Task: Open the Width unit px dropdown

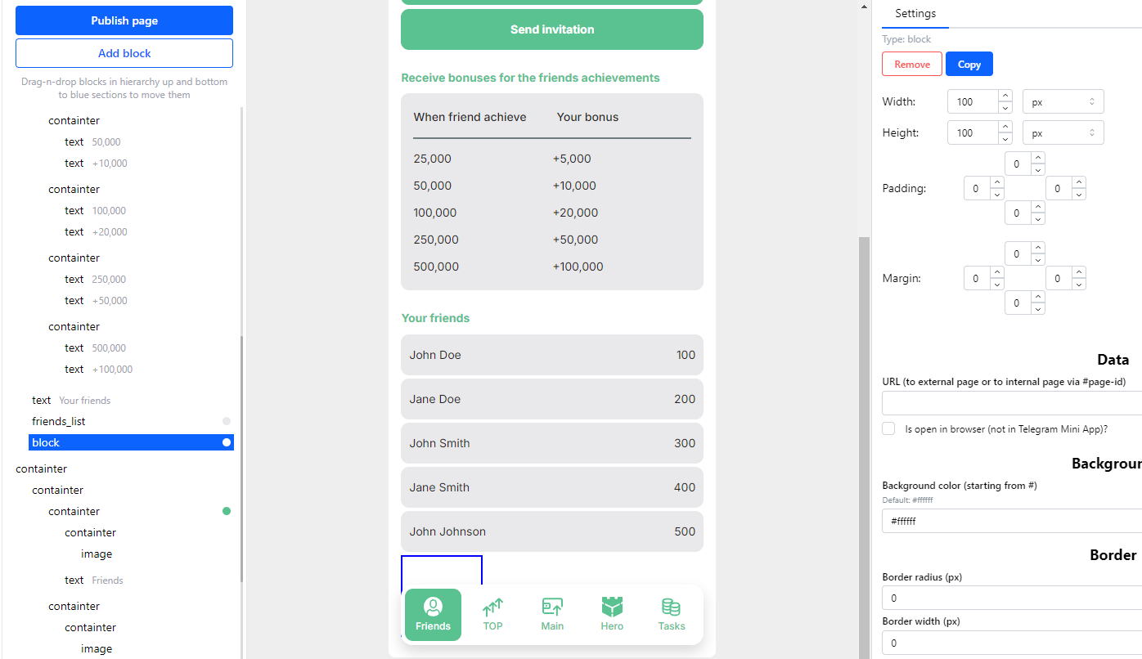Action: [1063, 102]
